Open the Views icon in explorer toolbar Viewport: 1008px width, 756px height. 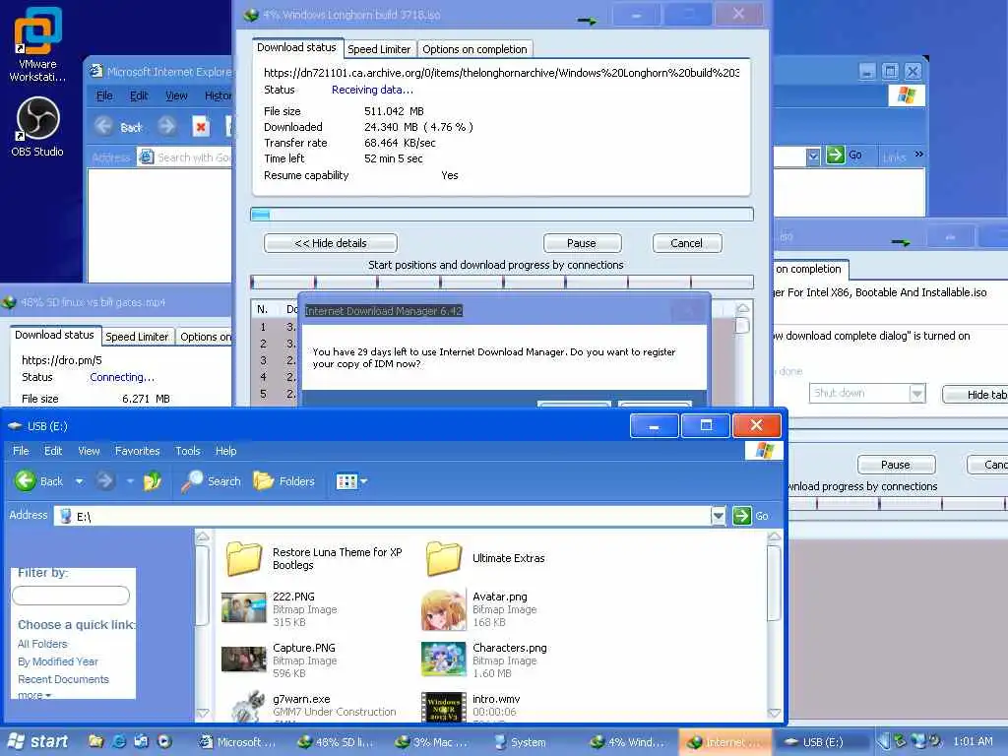pyautogui.click(x=346, y=480)
